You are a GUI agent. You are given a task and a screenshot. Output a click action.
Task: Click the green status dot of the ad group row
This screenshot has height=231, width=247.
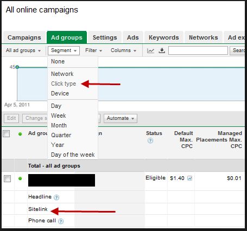pyautogui.click(x=20, y=178)
